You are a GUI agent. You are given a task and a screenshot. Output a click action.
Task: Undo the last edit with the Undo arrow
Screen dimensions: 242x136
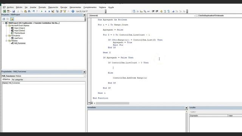tap(34, 11)
